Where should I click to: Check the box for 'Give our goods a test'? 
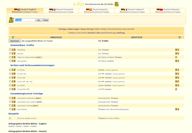click(10, 118)
